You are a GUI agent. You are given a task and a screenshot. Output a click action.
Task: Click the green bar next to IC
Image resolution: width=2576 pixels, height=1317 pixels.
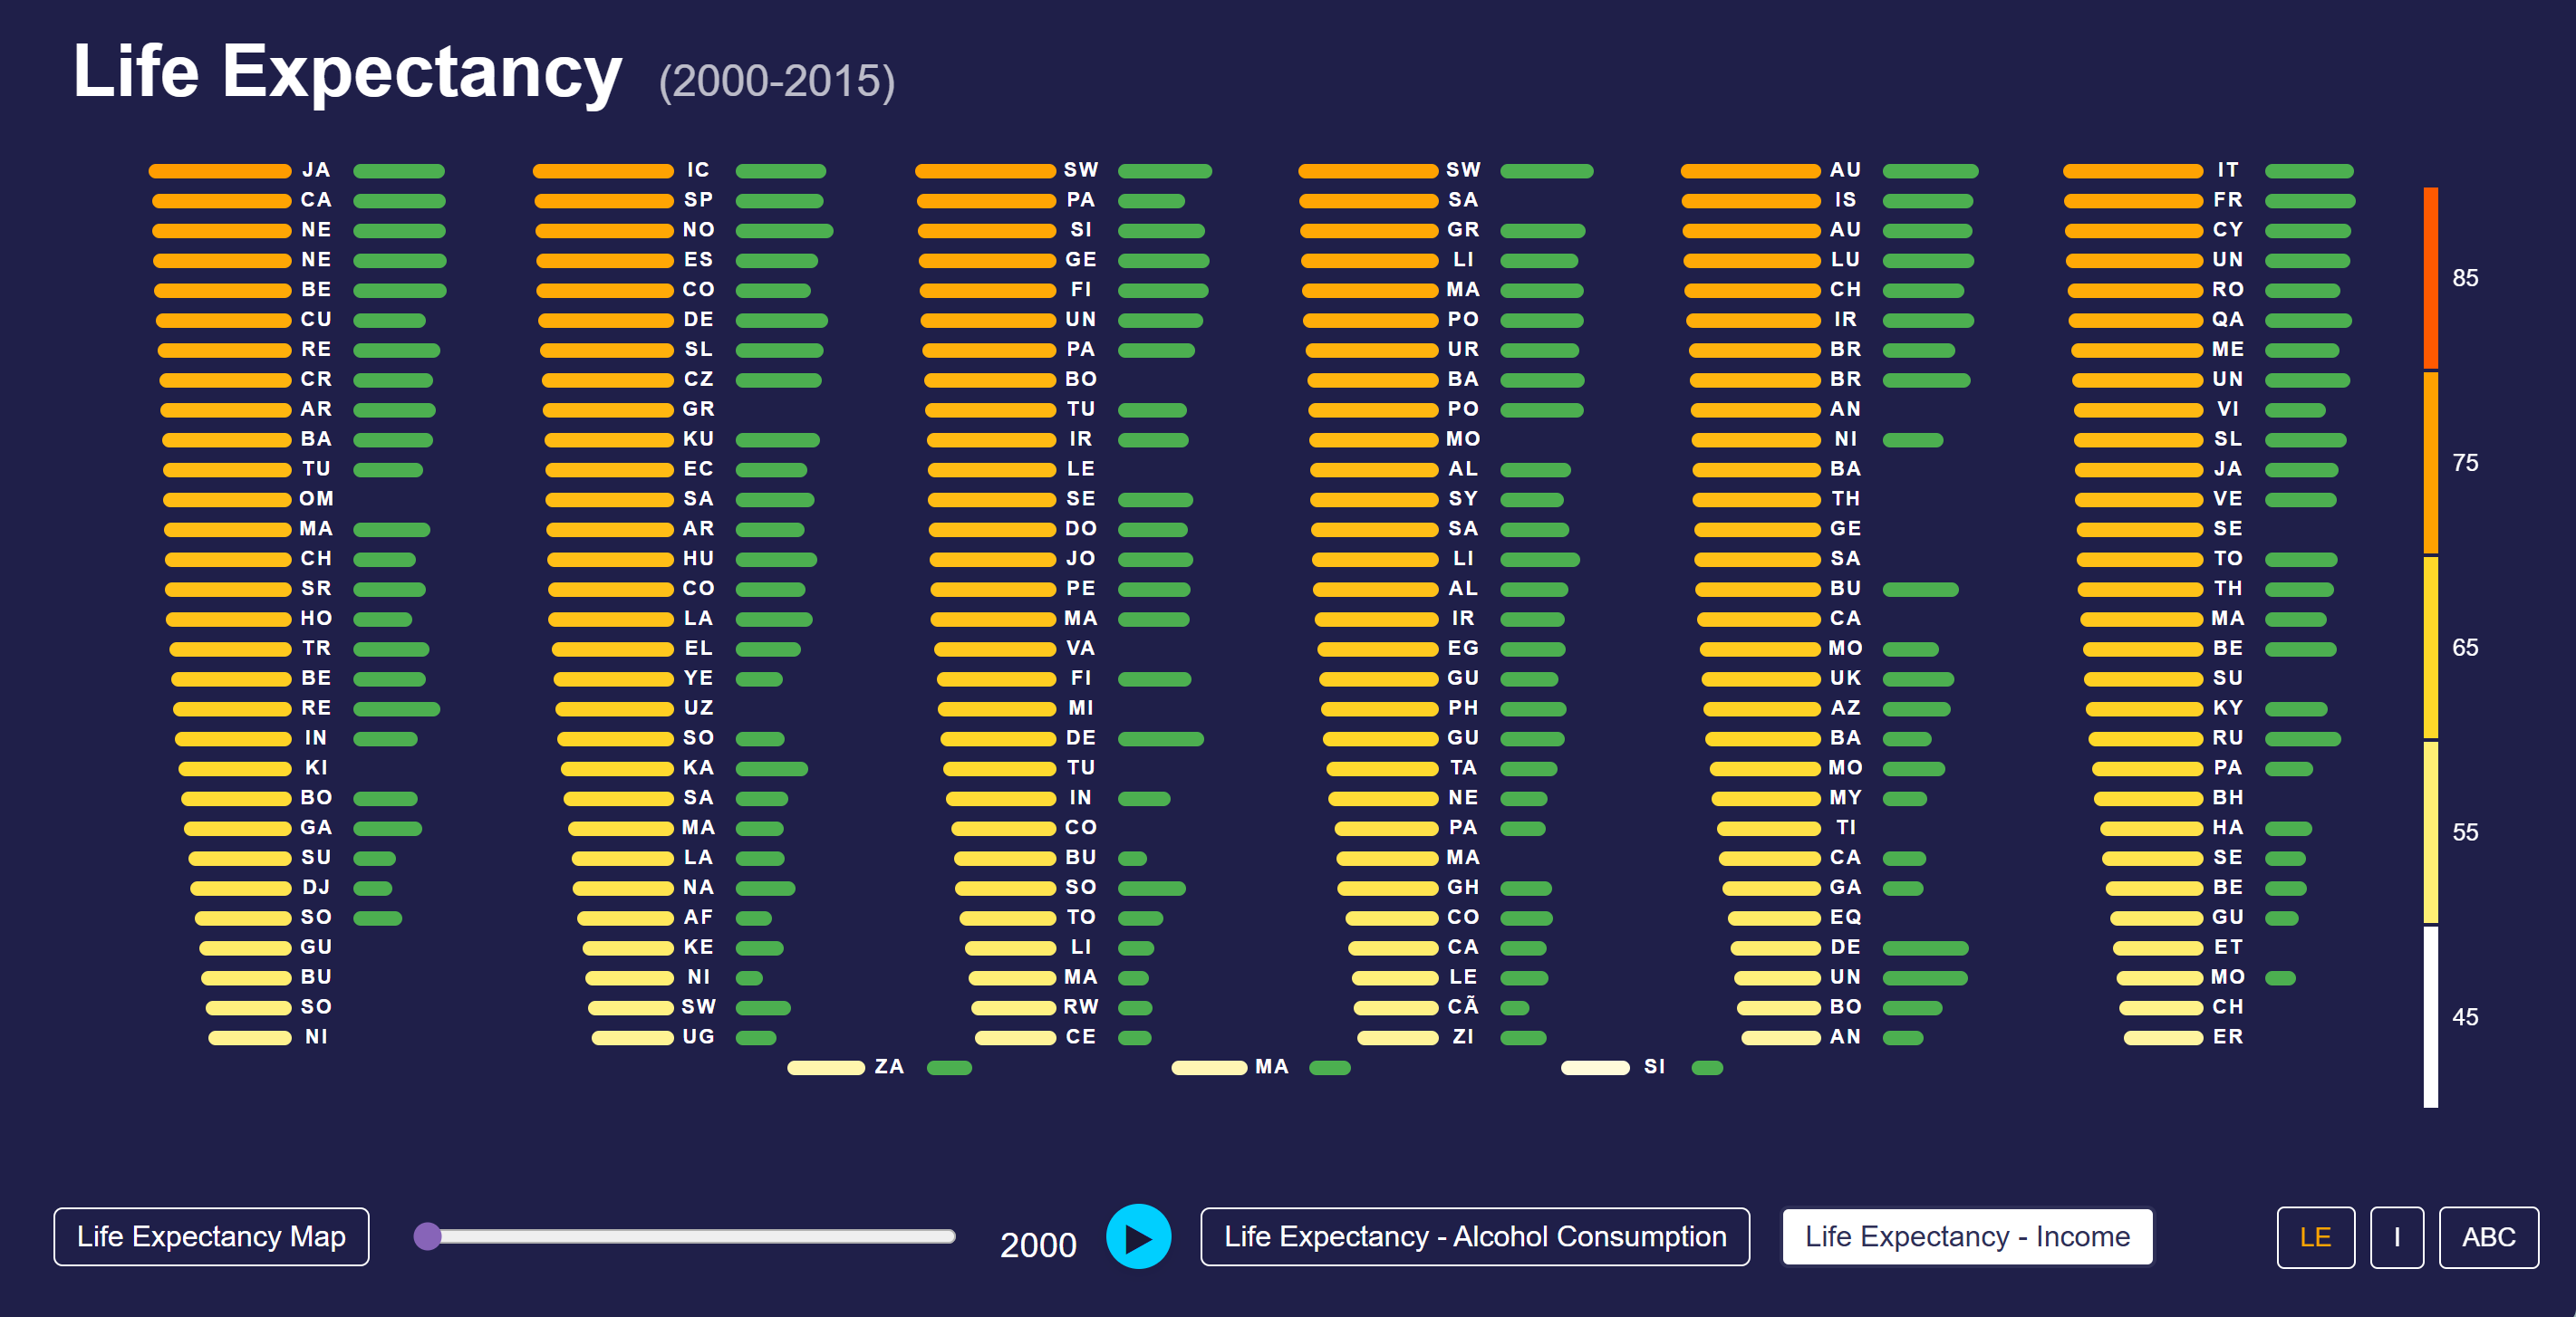[780, 171]
